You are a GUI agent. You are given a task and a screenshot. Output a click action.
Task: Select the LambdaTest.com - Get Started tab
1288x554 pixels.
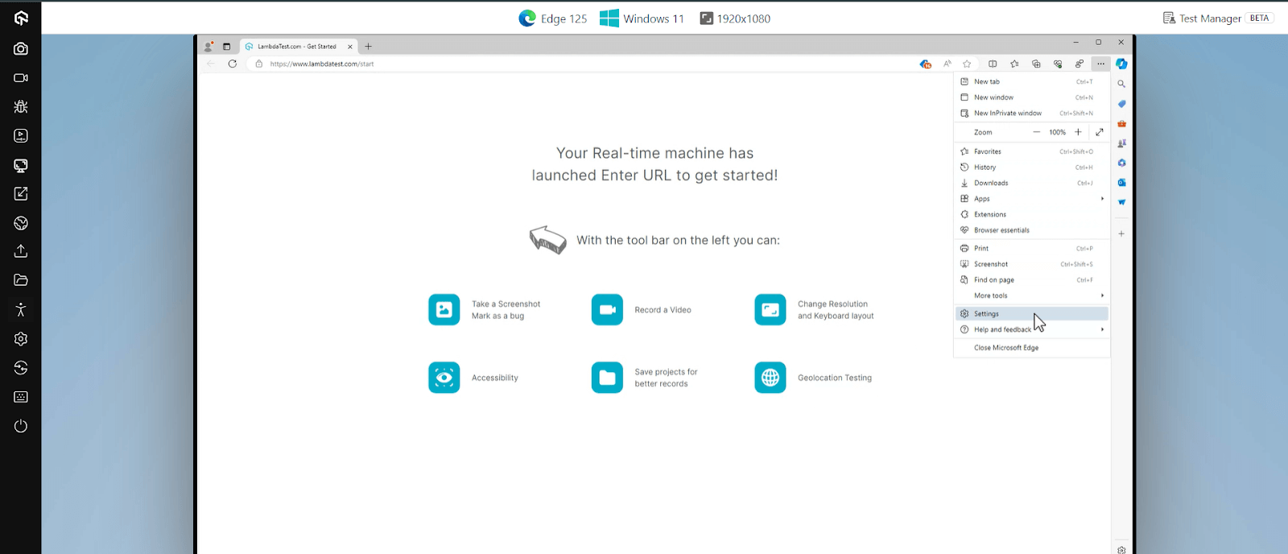299,47
